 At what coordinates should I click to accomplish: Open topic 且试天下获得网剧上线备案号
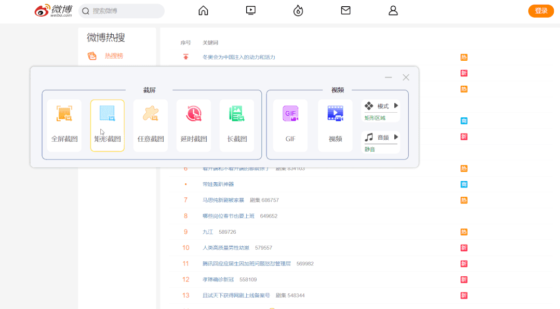point(236,295)
